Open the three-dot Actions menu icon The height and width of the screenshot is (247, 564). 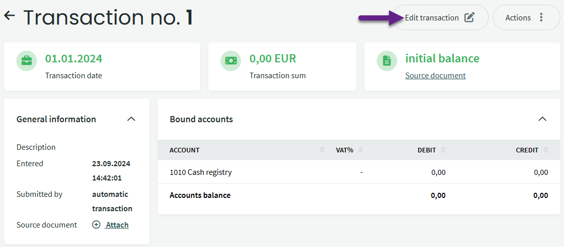coord(541,17)
